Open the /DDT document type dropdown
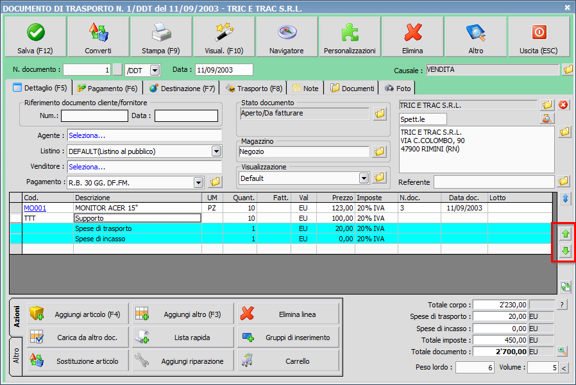Image resolution: width=576 pixels, height=385 pixels. tap(155, 70)
